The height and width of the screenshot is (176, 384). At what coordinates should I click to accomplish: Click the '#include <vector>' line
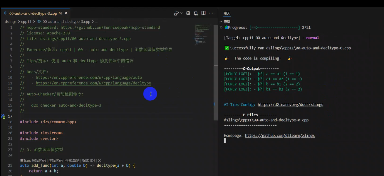click(x=39, y=139)
